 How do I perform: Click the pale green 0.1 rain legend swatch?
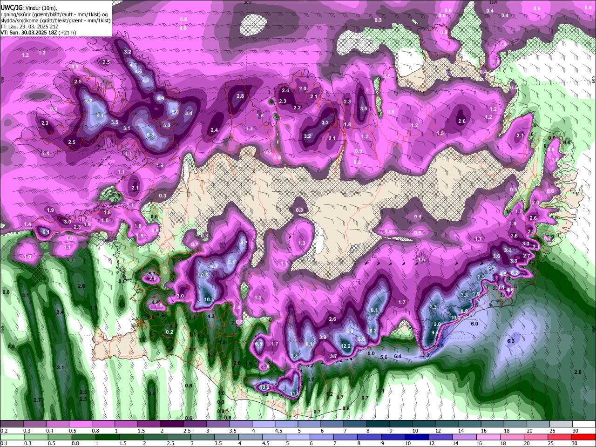(x=12, y=437)
